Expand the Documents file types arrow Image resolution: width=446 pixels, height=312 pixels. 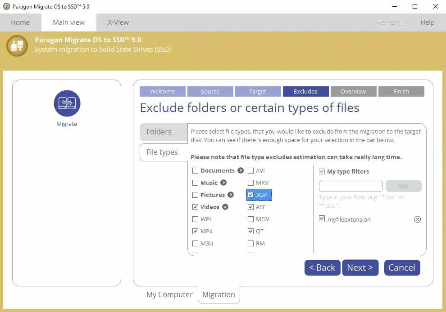(x=241, y=170)
